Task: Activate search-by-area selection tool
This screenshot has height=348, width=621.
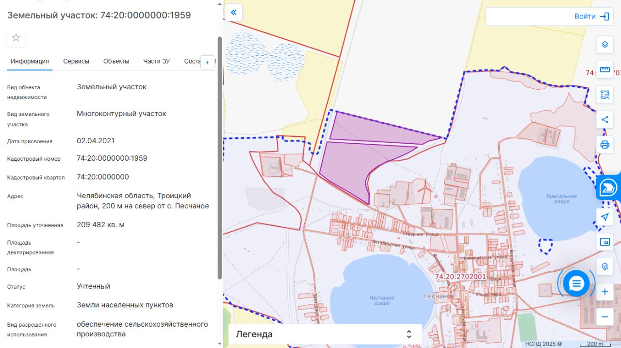Action: coord(605,95)
